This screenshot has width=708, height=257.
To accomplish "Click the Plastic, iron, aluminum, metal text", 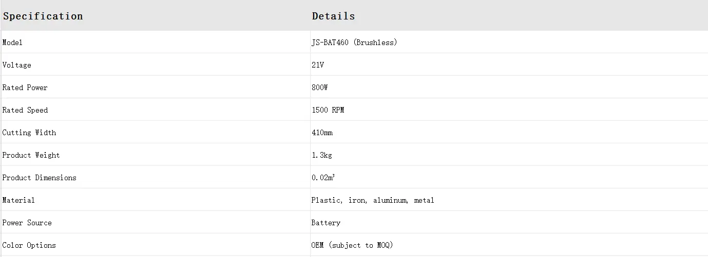I will [x=373, y=200].
